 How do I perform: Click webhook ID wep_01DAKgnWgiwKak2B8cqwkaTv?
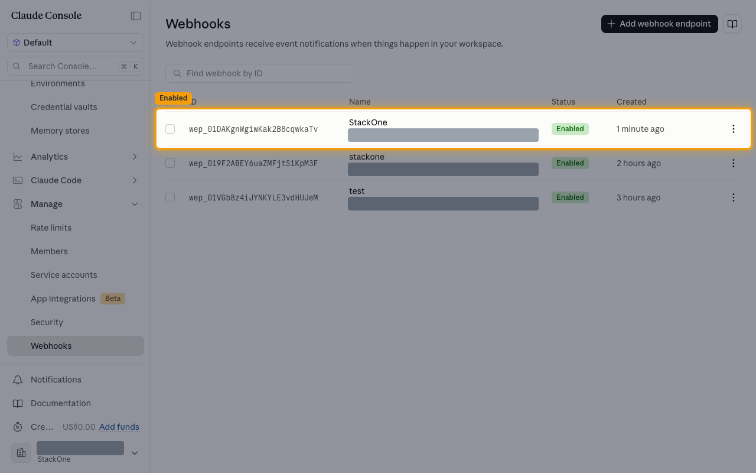pos(253,129)
